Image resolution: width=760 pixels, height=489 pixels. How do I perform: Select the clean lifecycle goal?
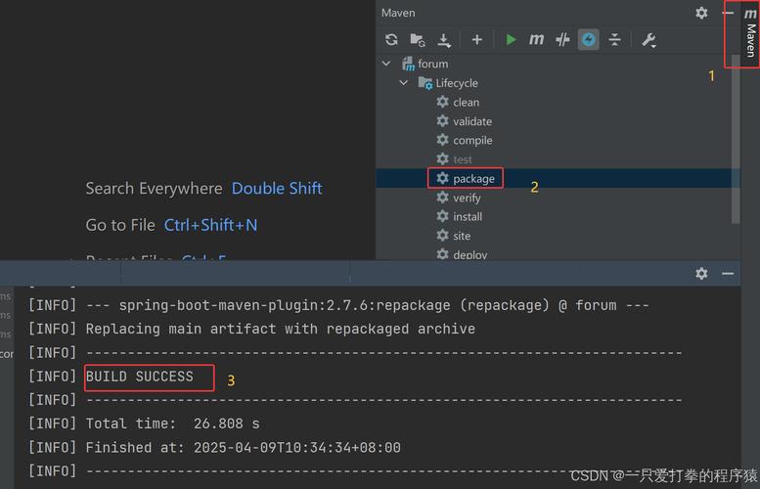[x=466, y=103]
